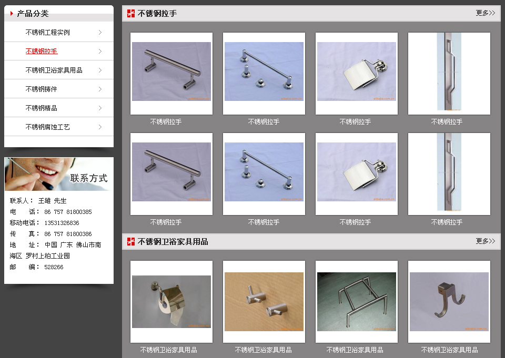Viewport: 505px width, 358px height.
Task: Click the red triangle next to 产品分类
Action: coord(12,14)
